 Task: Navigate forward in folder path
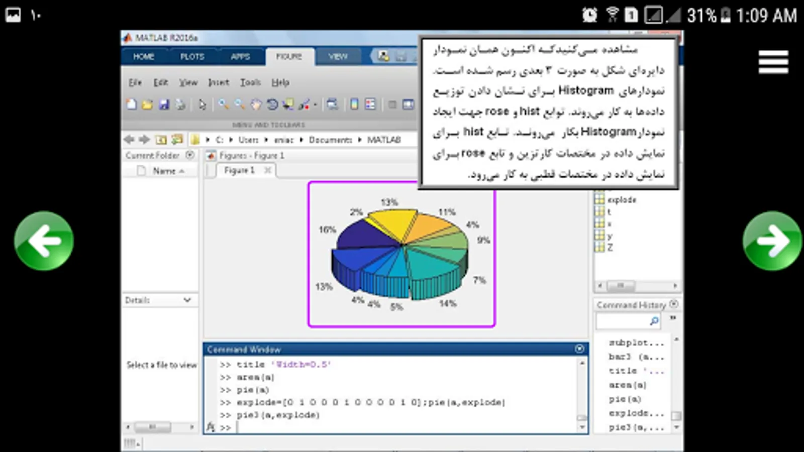tap(145, 140)
